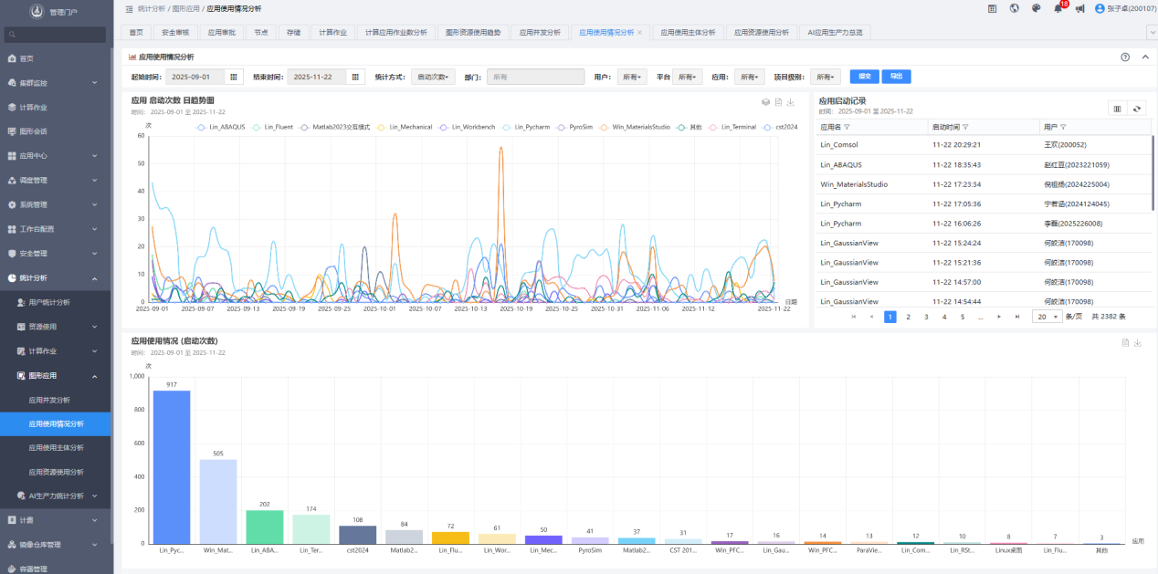
Task: Expand 资源使用 in the sidebar
Action: coord(56,327)
